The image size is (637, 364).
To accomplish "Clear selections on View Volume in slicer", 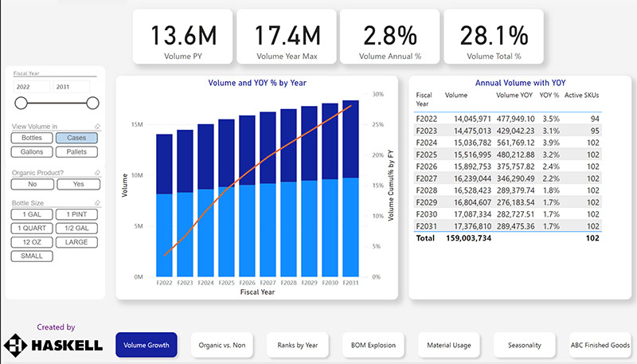I will [x=96, y=126].
